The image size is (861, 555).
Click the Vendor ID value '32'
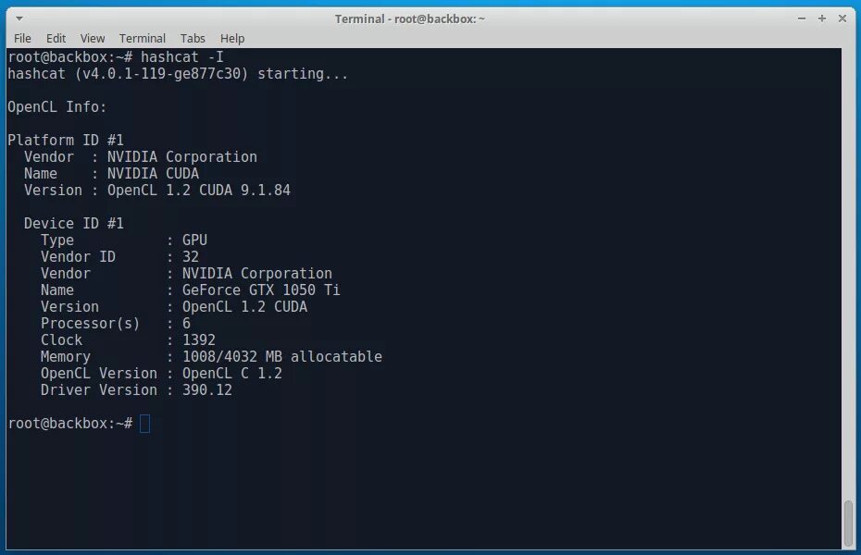coord(191,256)
